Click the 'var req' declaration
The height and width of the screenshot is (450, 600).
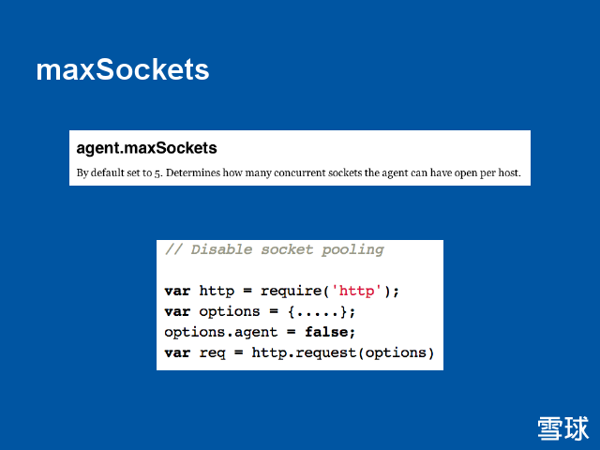tap(190, 352)
